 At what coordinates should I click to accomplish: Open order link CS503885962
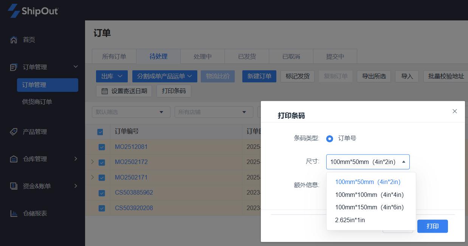(x=134, y=193)
